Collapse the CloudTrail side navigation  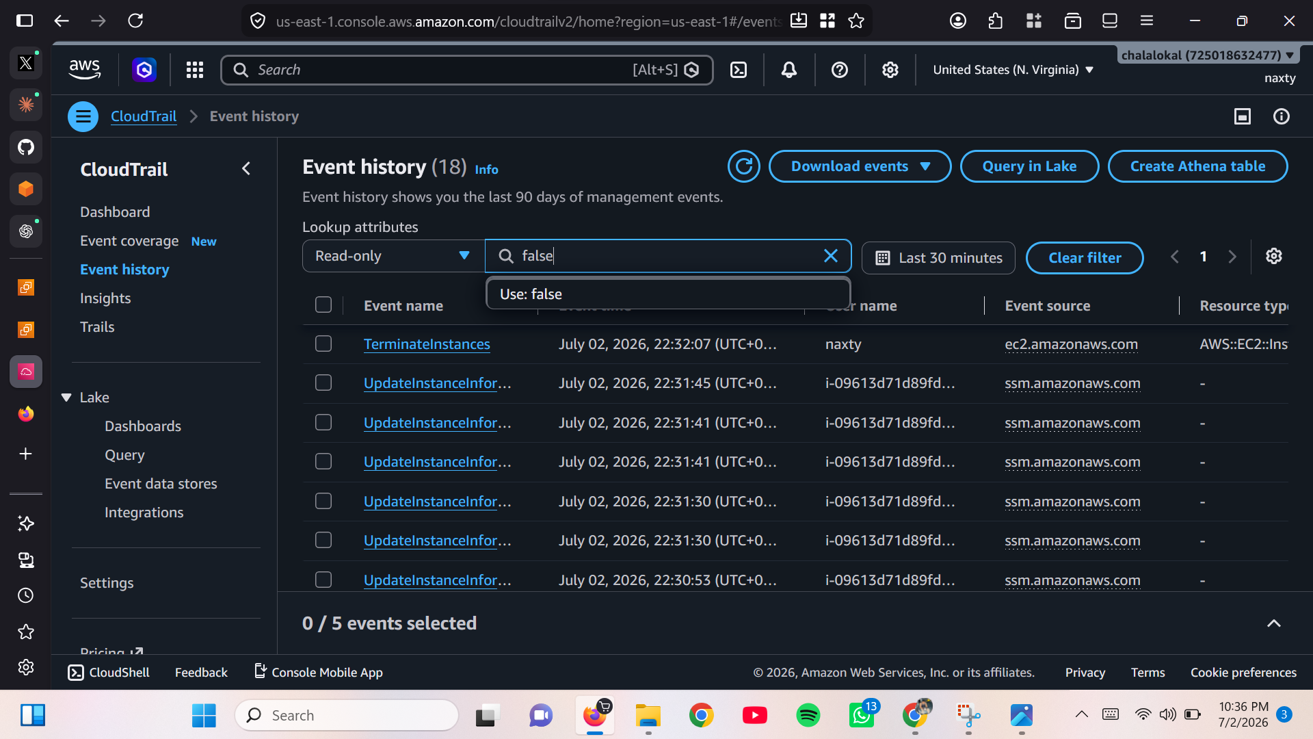coord(246,169)
